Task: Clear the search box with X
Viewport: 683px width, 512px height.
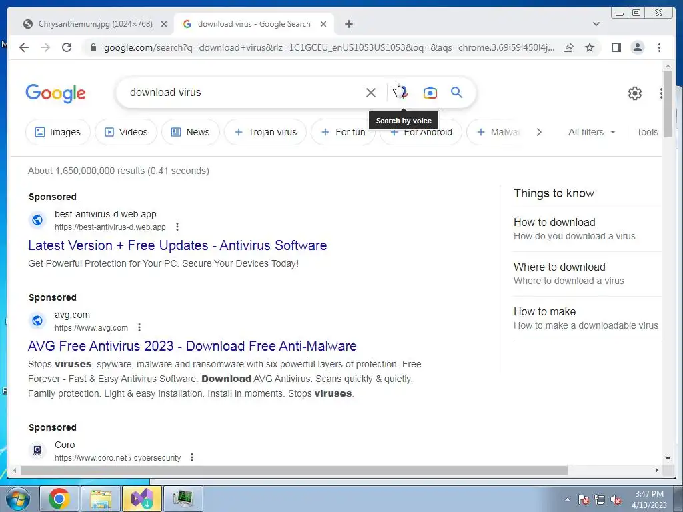Action: point(371,92)
